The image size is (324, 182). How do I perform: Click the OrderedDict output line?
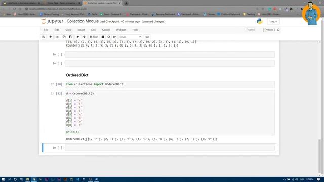coord(142,139)
